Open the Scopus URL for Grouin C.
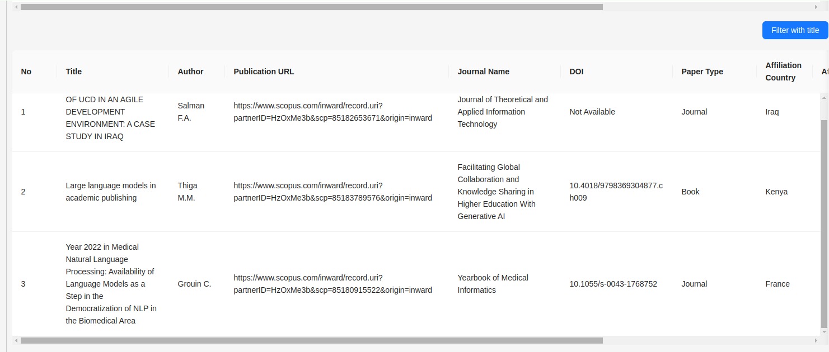829x352 pixels. tap(332, 284)
